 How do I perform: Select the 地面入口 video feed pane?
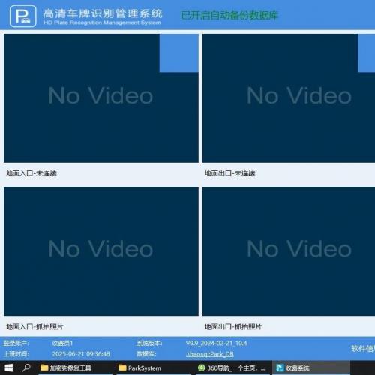click(x=101, y=98)
